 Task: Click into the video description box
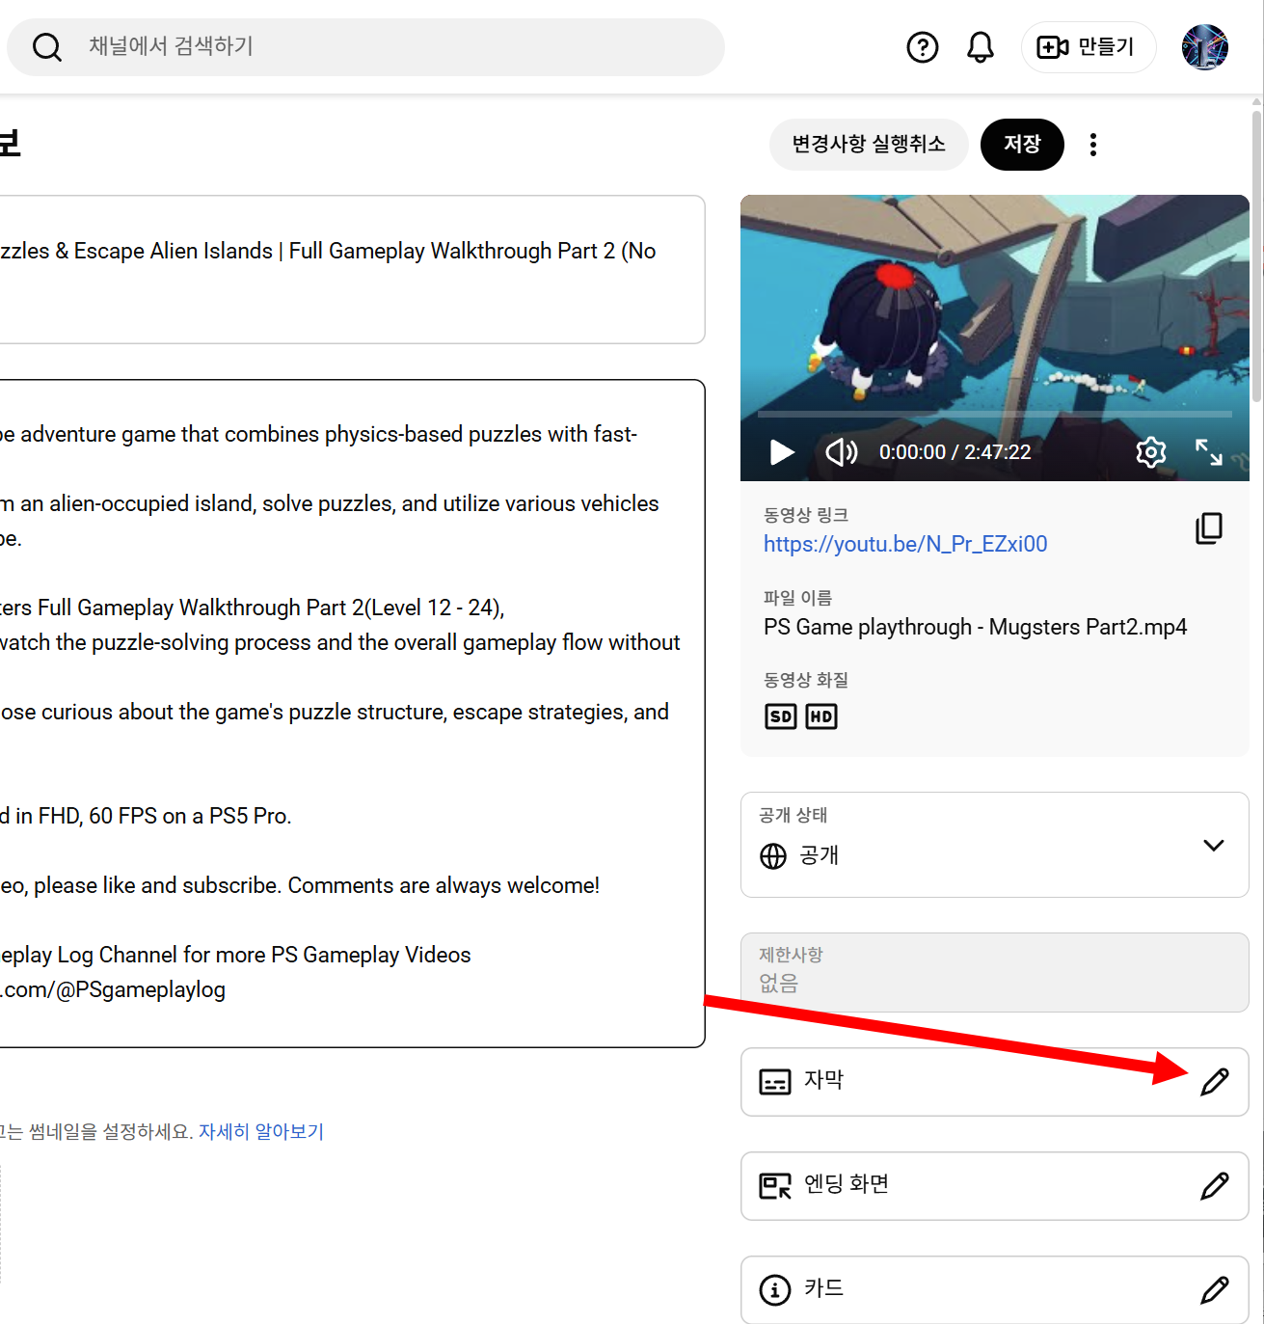coord(352,714)
